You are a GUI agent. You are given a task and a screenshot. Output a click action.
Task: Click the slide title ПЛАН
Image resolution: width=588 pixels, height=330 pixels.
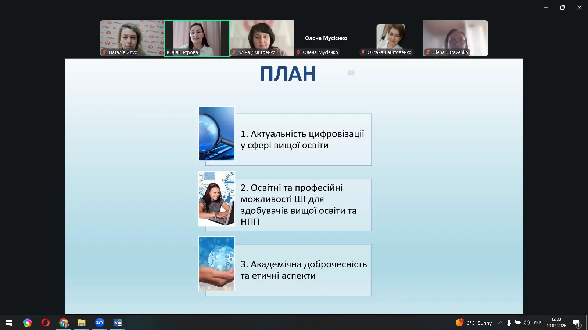click(288, 74)
